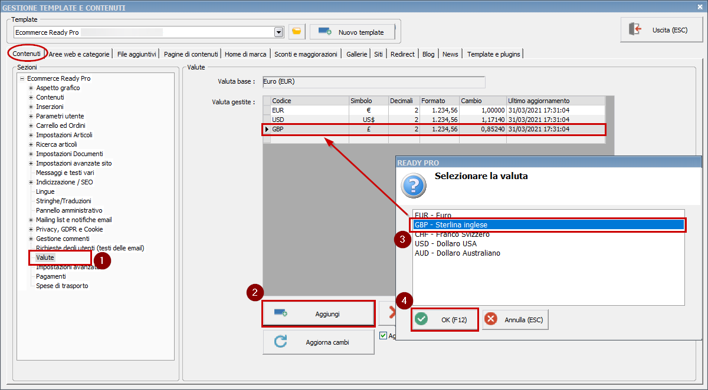The width and height of the screenshot is (708, 390).
Task: Click the Ultimo aggiornamento column header
Action: click(x=555, y=101)
